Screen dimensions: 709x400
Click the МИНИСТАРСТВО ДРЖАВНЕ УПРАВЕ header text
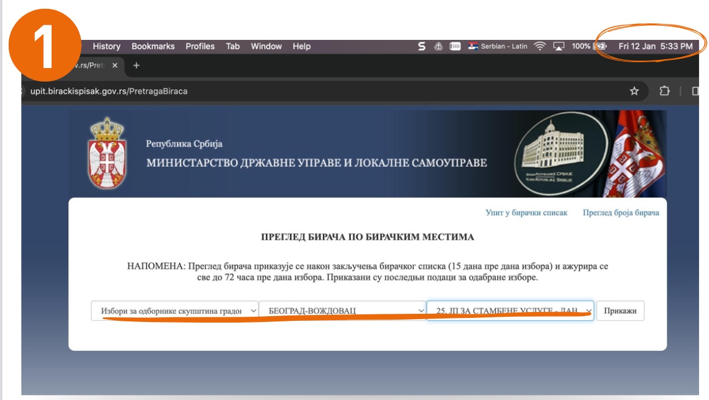coord(317,162)
